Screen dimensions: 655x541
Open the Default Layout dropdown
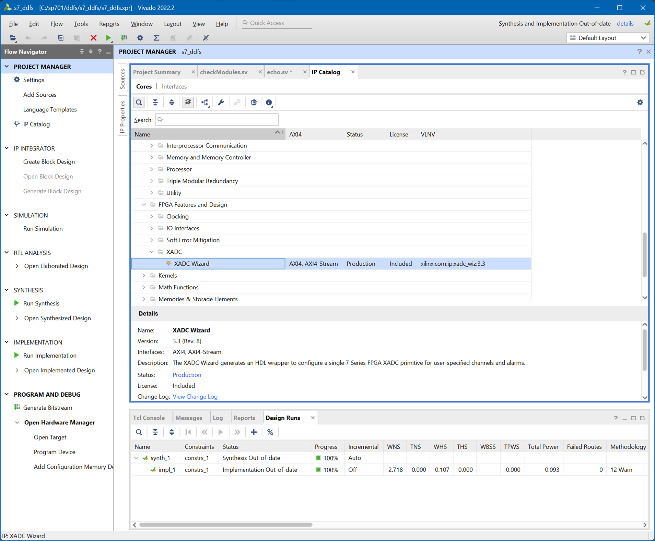pyautogui.click(x=608, y=38)
